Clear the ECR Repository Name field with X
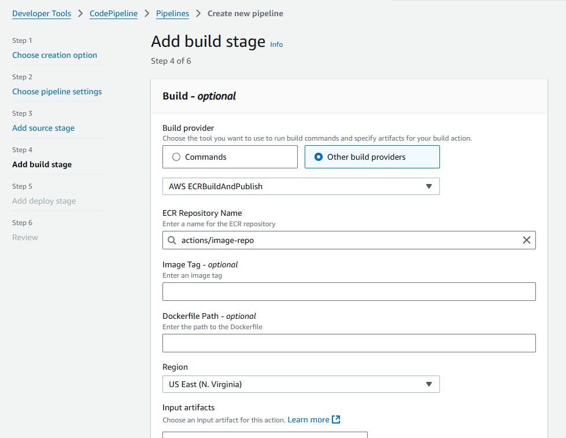The image size is (566, 438). point(526,240)
